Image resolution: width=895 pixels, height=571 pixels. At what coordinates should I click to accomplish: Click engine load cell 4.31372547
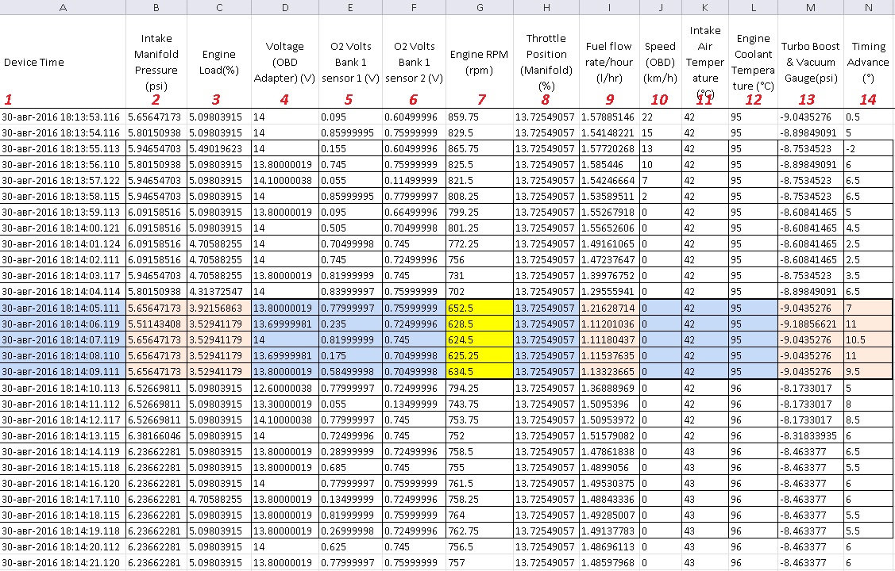219,291
